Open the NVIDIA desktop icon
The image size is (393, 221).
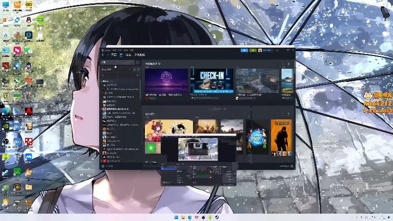coord(5,128)
